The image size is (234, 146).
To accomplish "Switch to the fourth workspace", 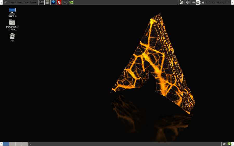I will point(25,144).
